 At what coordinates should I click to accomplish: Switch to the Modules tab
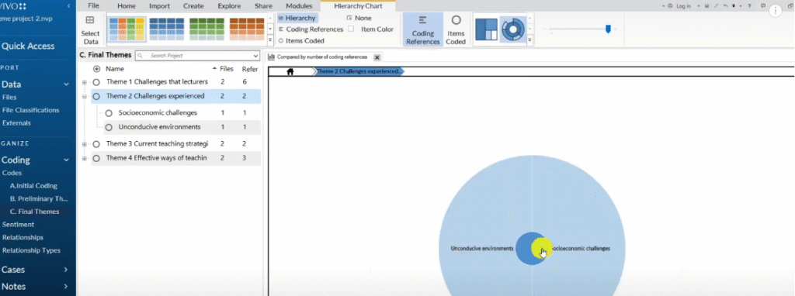pos(299,6)
